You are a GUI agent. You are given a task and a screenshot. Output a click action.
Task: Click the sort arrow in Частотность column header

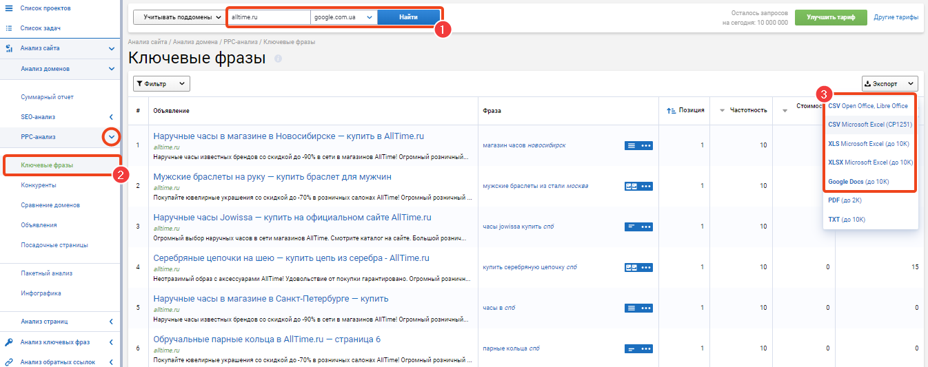(722, 111)
